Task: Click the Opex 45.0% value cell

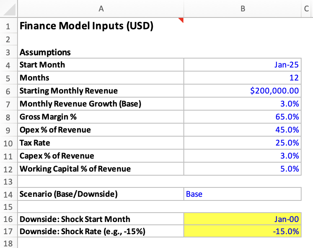Action: click(242, 130)
